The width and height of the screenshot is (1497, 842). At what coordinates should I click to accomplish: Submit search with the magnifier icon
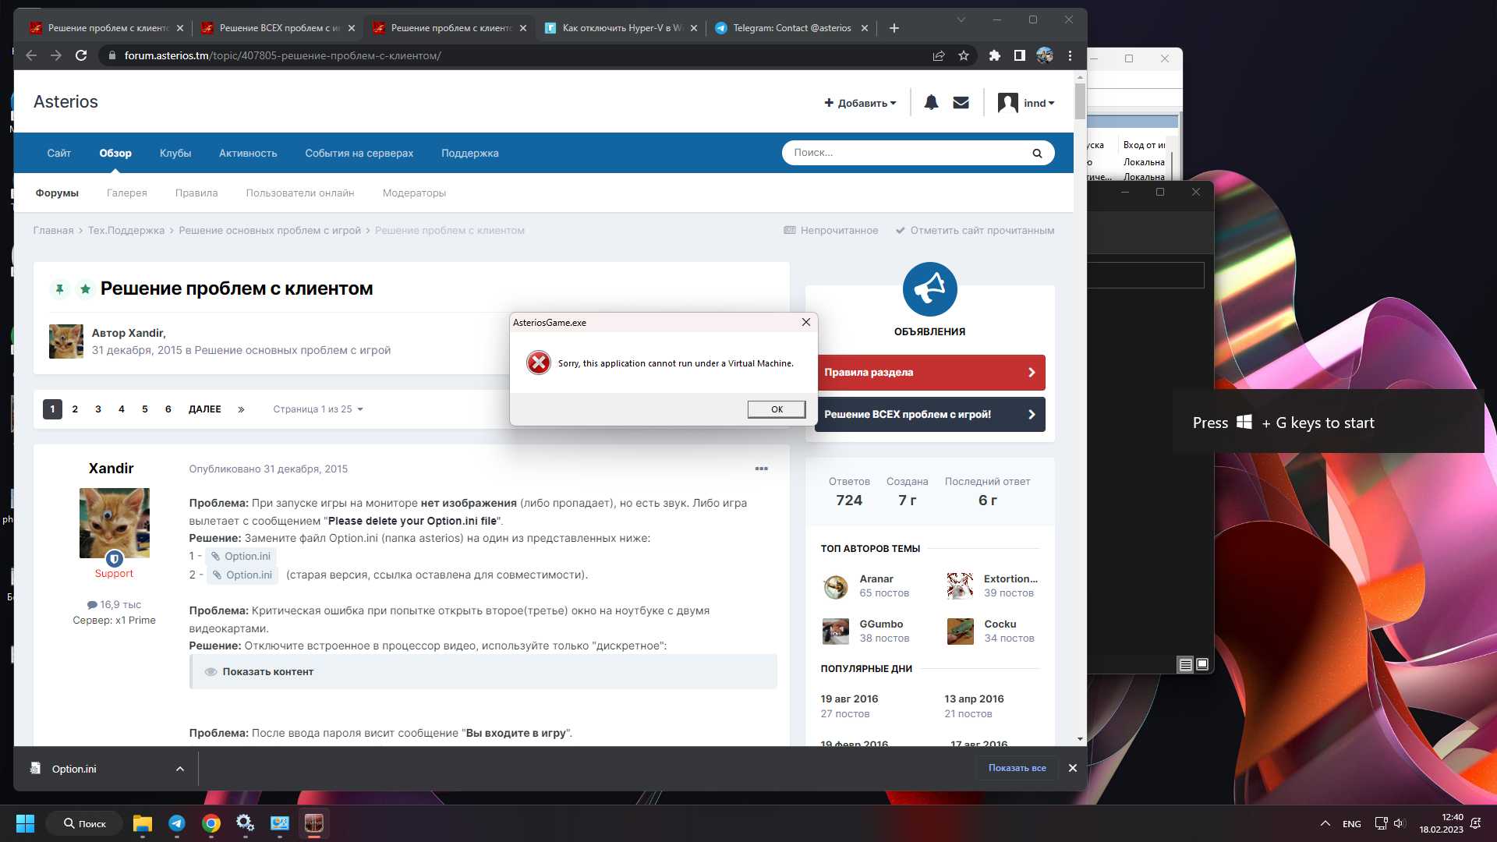pos(1037,153)
